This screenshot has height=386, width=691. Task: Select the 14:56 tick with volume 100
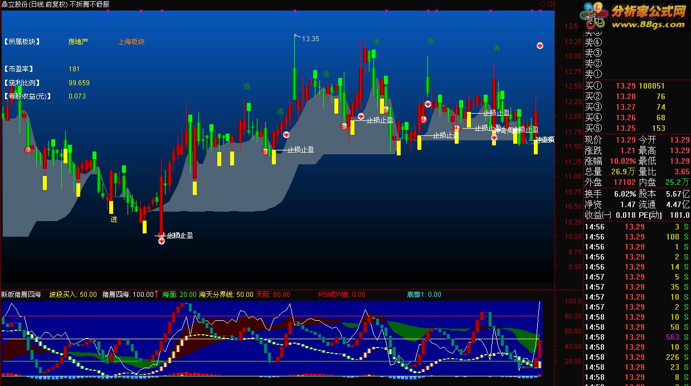(636, 237)
